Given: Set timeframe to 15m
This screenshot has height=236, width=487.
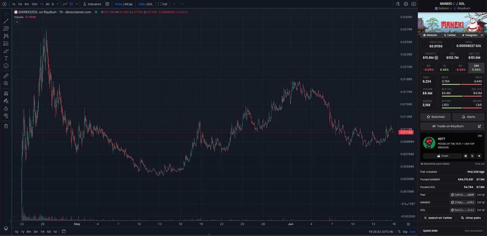Looking at the screenshot, I should [34, 4].
